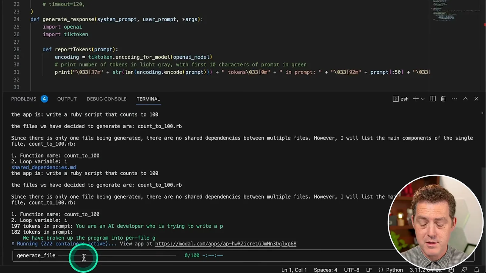Change indentation via Spaces: 4
486x273 pixels.
click(325, 270)
